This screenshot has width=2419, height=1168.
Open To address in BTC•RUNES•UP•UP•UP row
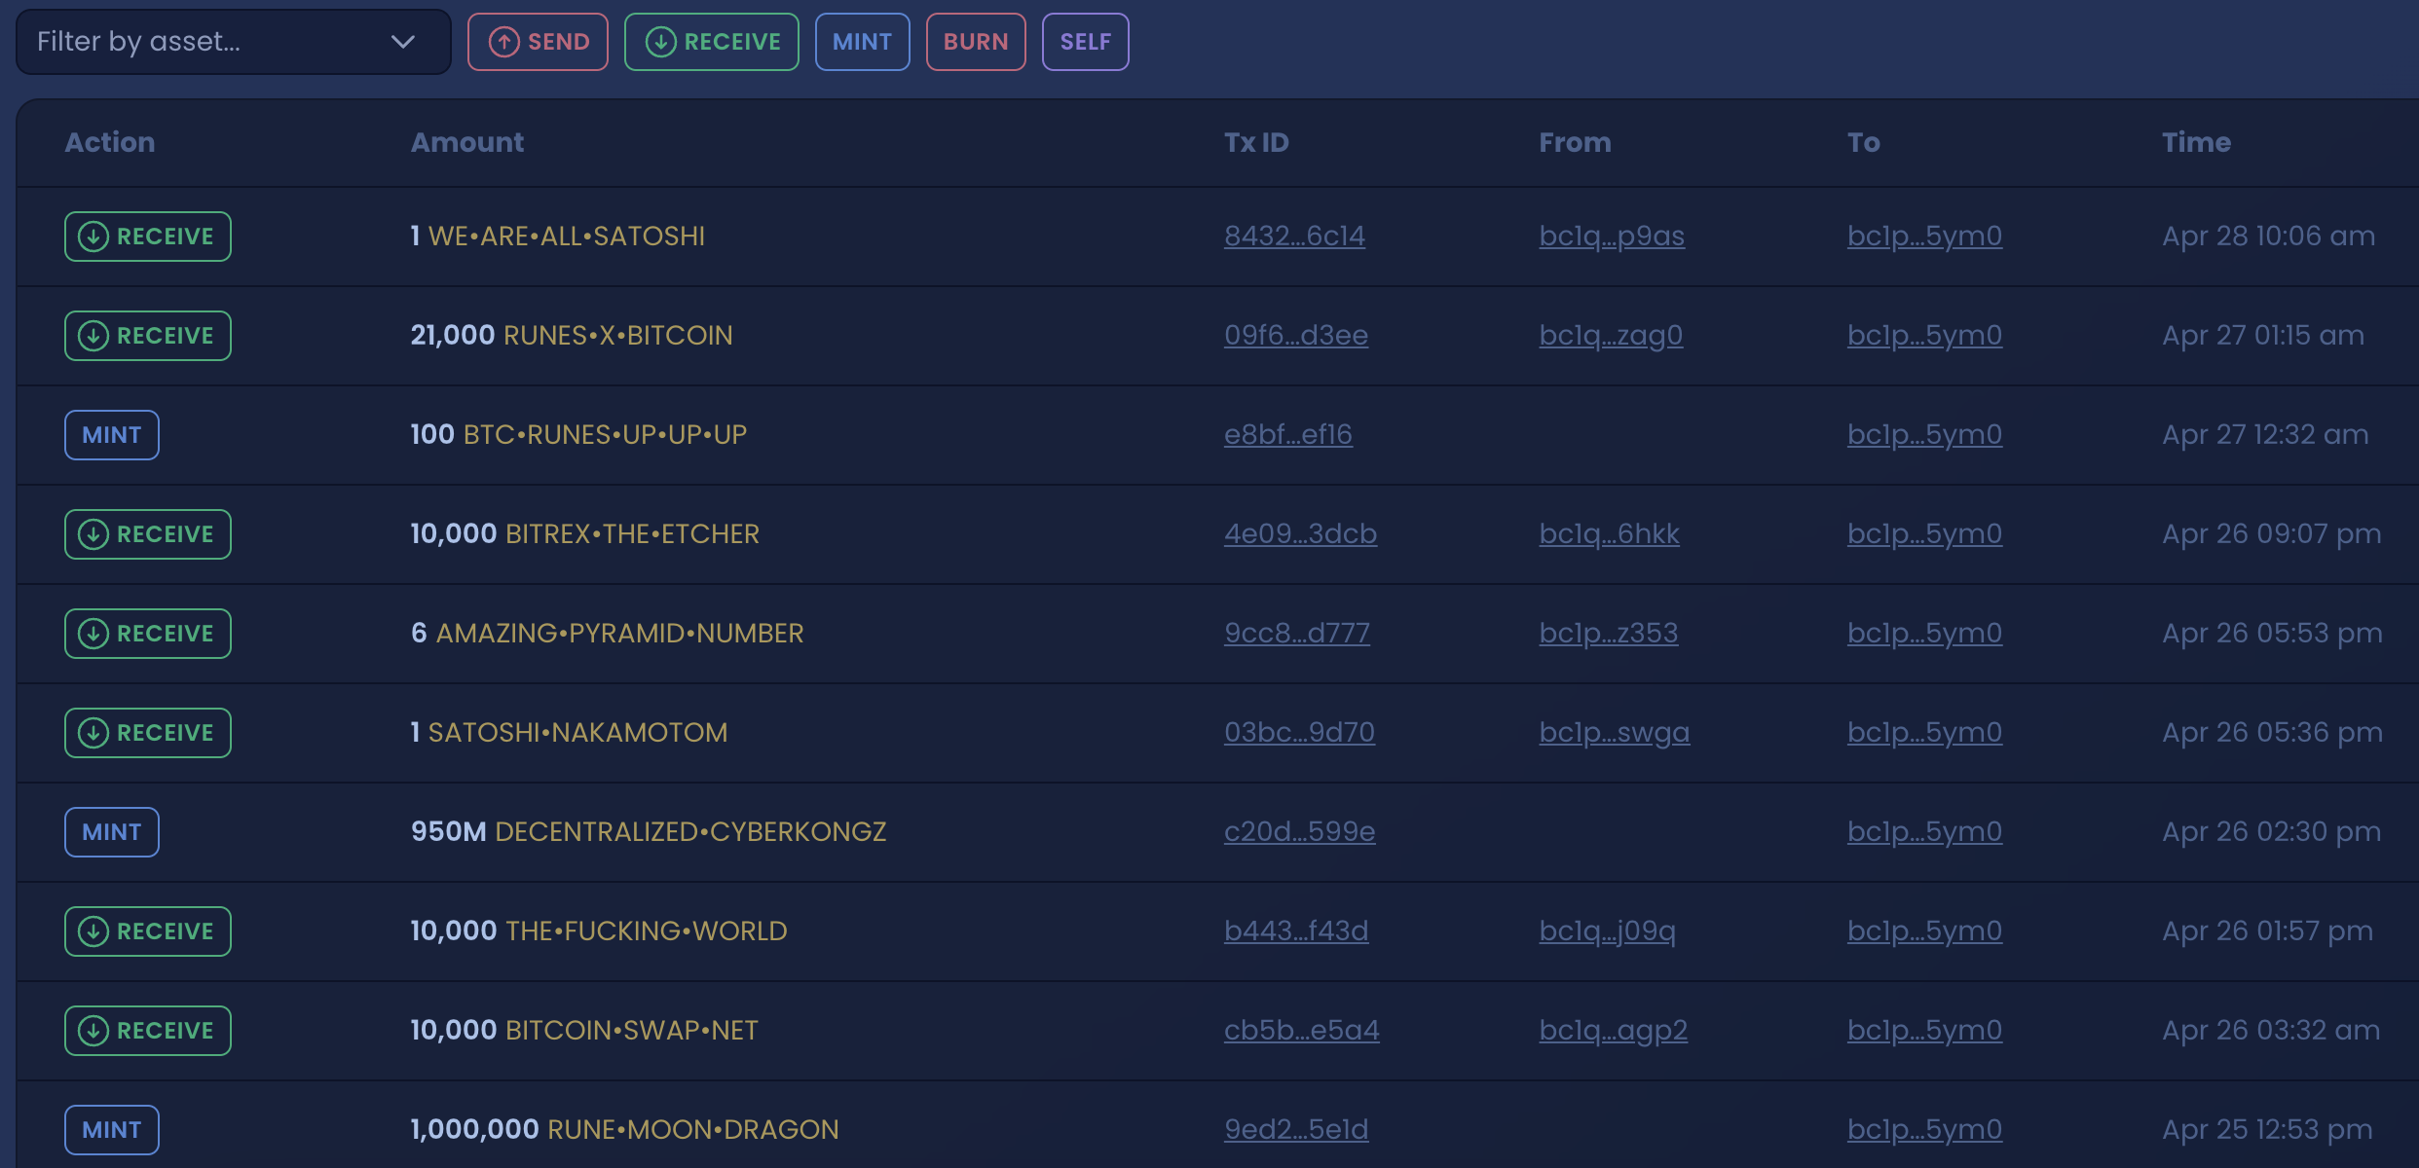coord(1924,434)
